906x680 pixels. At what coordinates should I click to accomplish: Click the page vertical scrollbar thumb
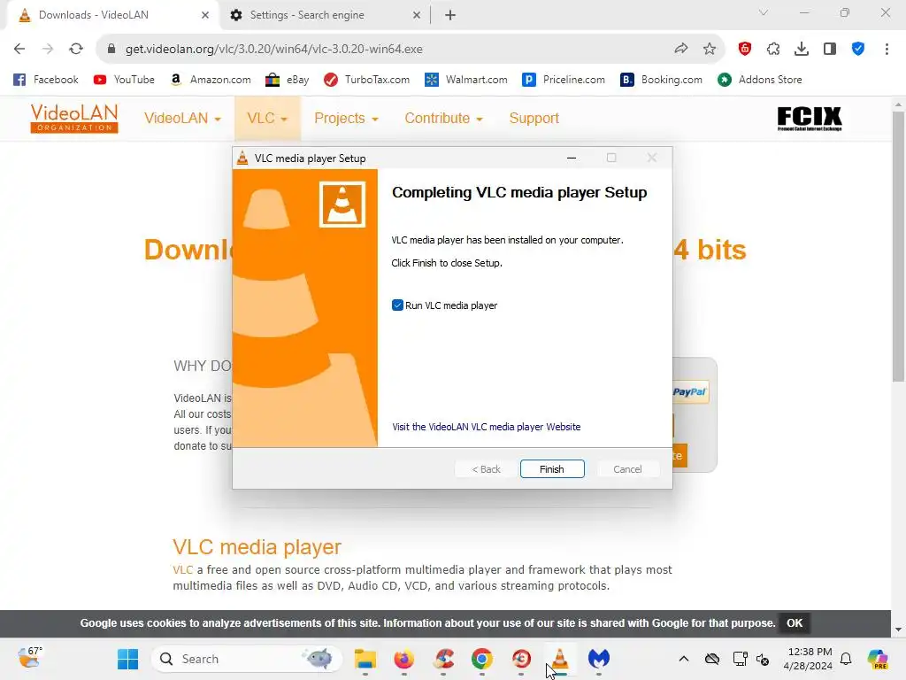tap(898, 248)
